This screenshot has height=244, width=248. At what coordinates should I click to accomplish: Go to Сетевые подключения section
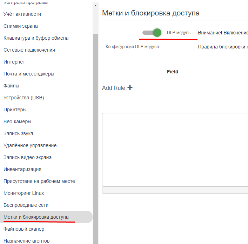tap(29, 50)
